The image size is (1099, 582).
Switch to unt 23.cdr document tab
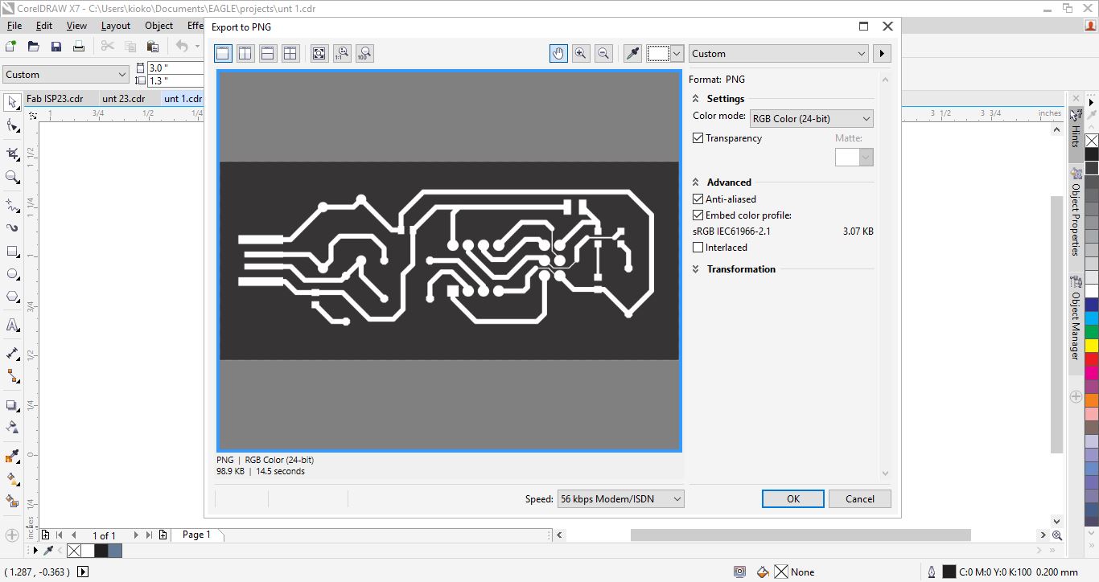(124, 99)
